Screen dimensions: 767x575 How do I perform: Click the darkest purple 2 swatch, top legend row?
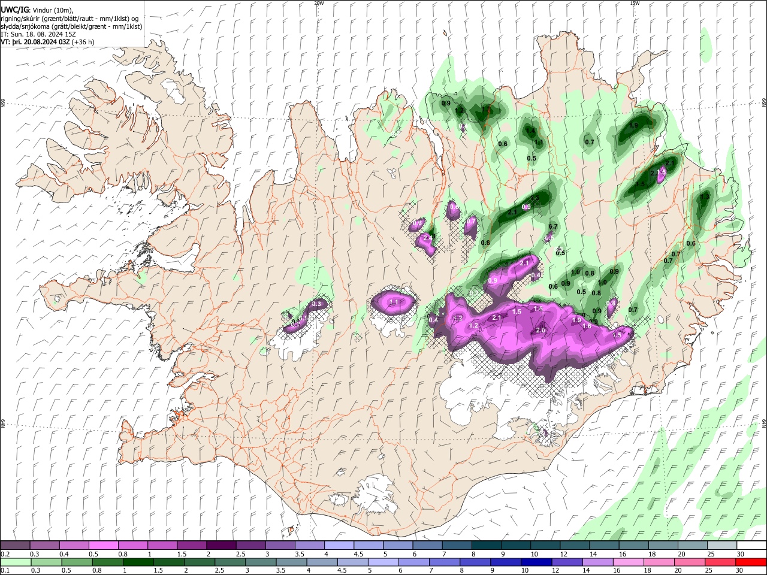(221, 546)
